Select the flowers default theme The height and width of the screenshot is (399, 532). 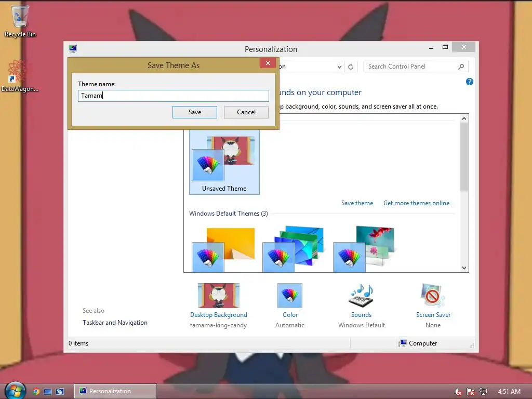tap(364, 249)
